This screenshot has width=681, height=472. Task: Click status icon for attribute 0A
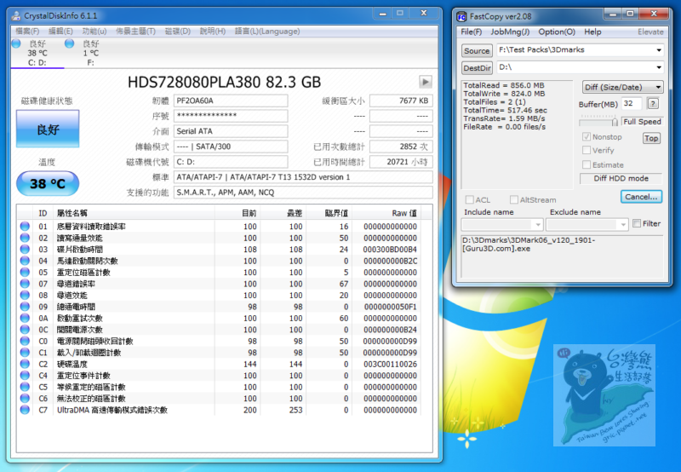25,318
